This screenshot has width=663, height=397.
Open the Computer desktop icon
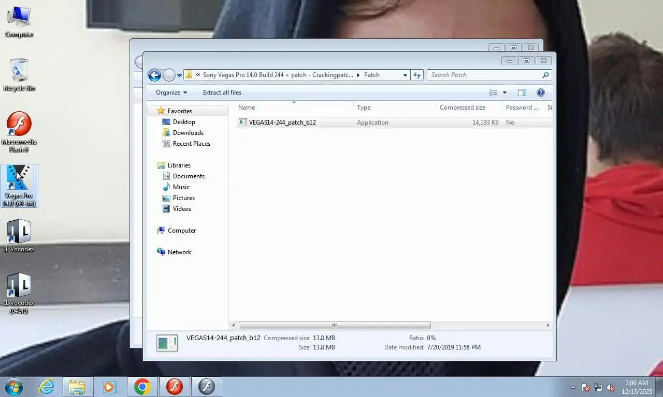19,21
